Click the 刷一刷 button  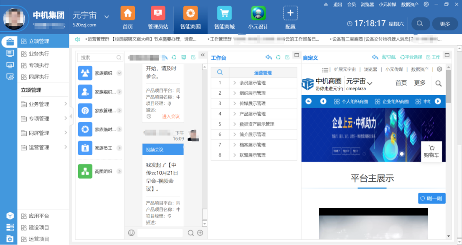(x=432, y=198)
